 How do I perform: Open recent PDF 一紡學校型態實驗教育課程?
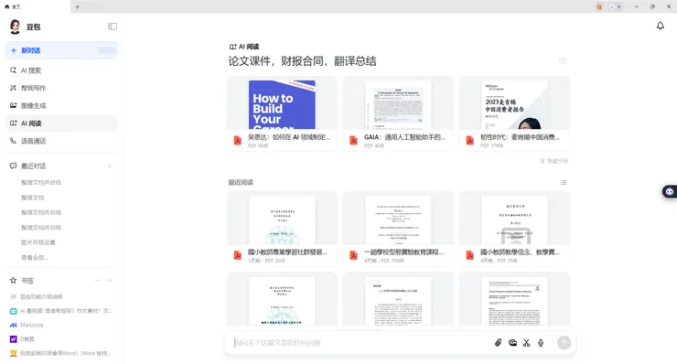398,229
